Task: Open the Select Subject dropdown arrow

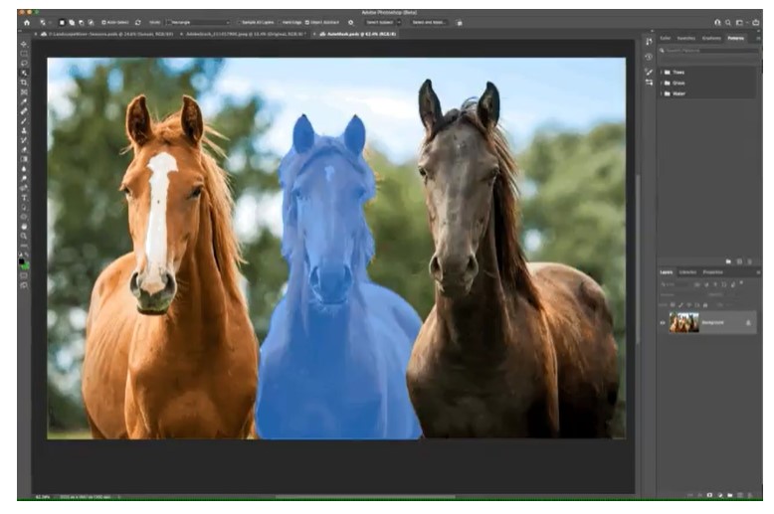Action: click(399, 23)
